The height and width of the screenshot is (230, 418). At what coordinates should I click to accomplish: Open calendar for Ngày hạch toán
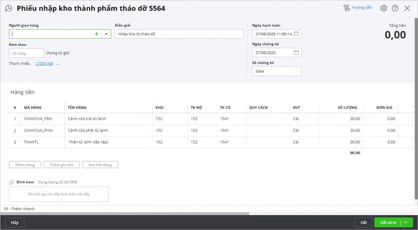coord(296,34)
